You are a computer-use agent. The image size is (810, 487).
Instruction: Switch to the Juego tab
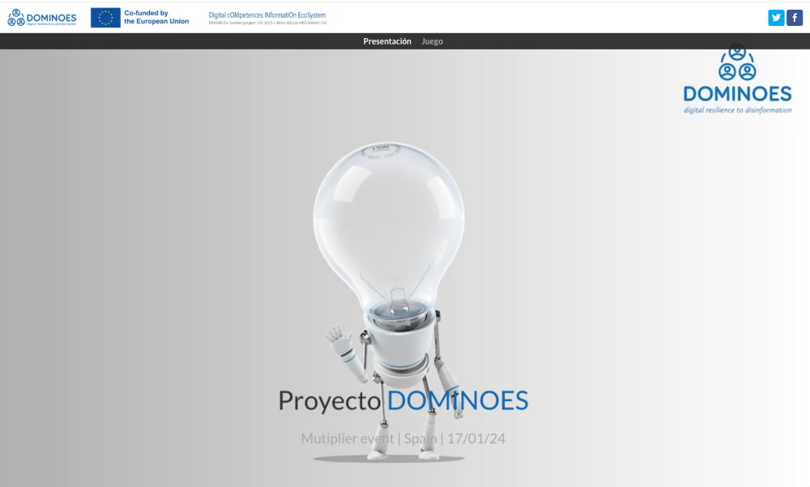(433, 41)
